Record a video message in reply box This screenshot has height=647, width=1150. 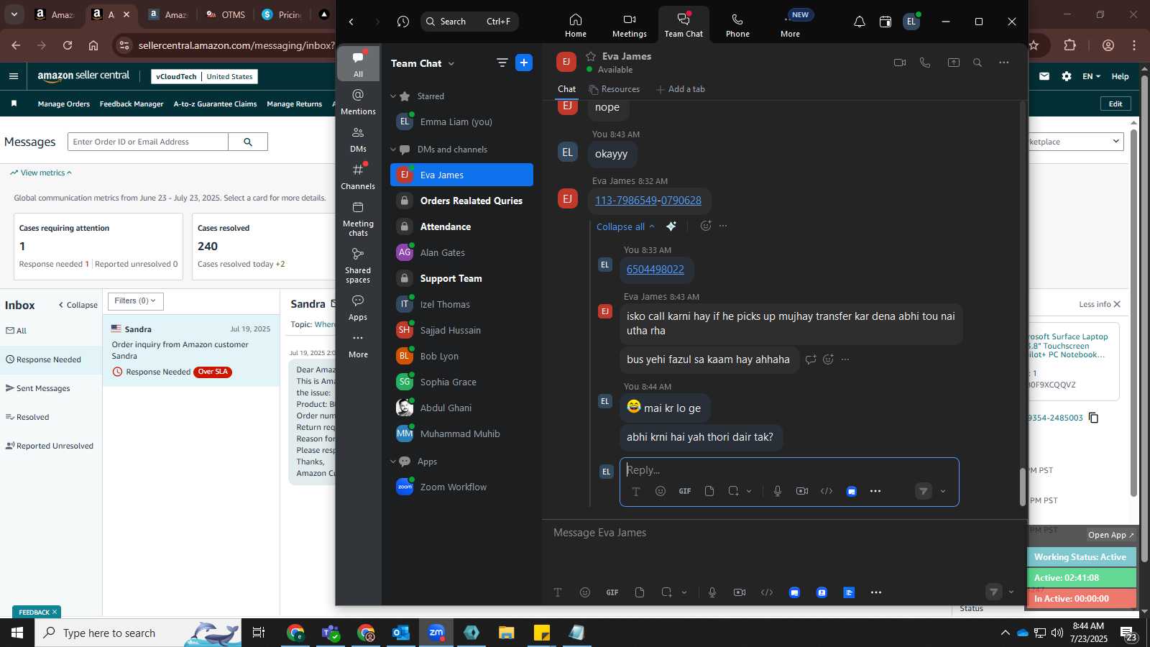tap(802, 491)
